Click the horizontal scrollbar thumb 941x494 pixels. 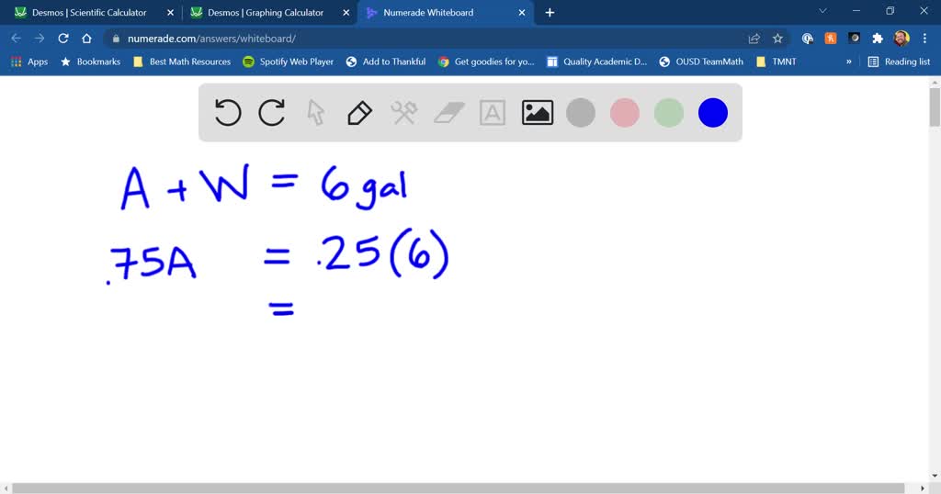pyautogui.click(x=458, y=488)
